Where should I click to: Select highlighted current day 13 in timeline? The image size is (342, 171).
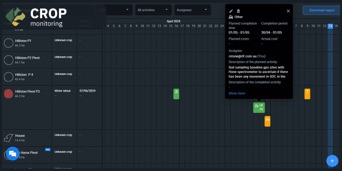330,26
